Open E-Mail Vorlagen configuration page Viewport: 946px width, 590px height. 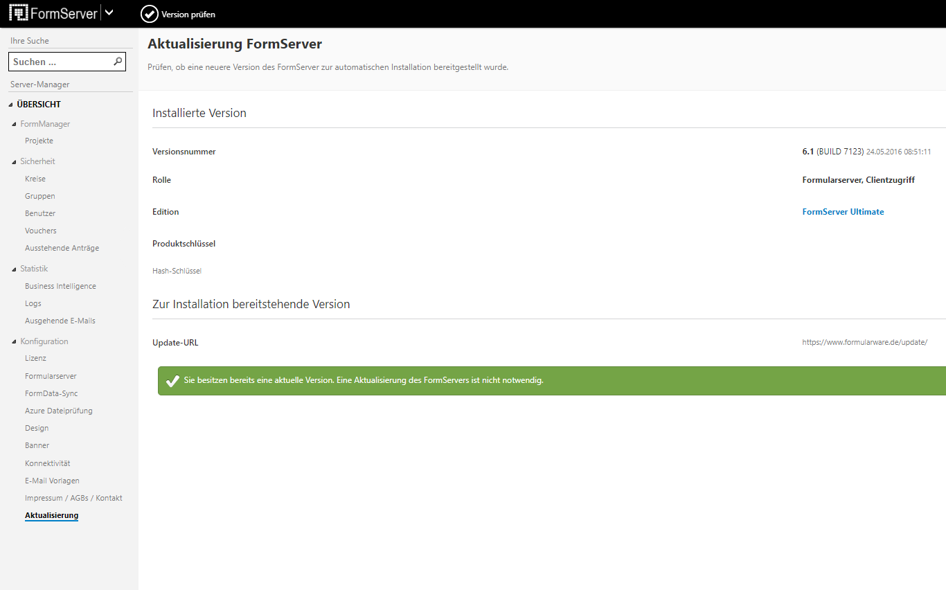pos(52,481)
